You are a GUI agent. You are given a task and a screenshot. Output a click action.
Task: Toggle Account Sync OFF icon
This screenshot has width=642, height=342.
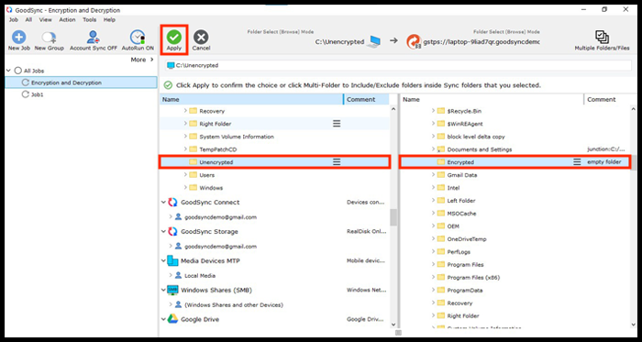pyautogui.click(x=93, y=38)
